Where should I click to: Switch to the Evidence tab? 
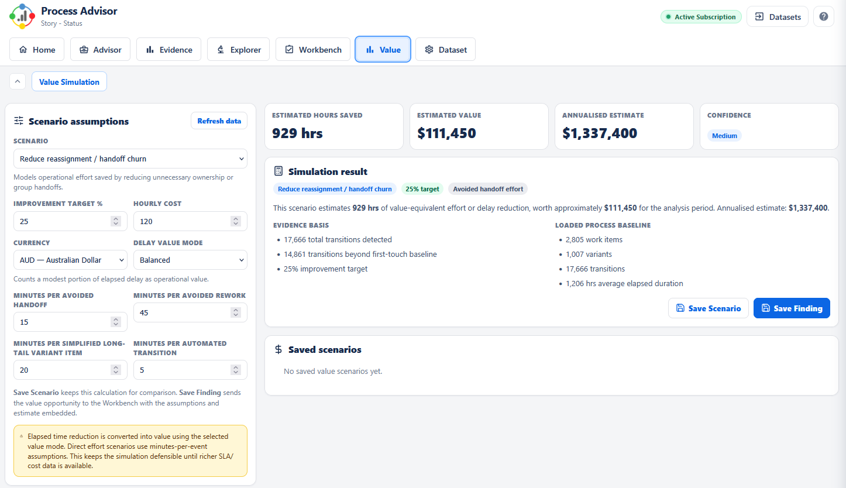[x=168, y=49]
